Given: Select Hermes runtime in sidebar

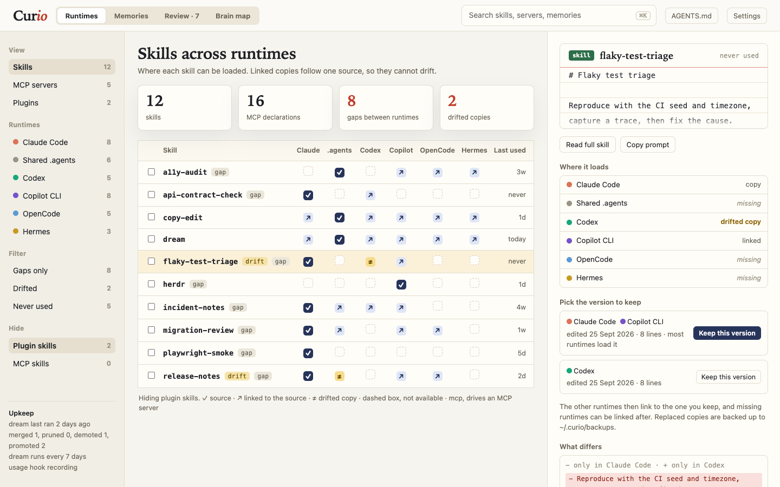Looking at the screenshot, I should (x=62, y=232).
